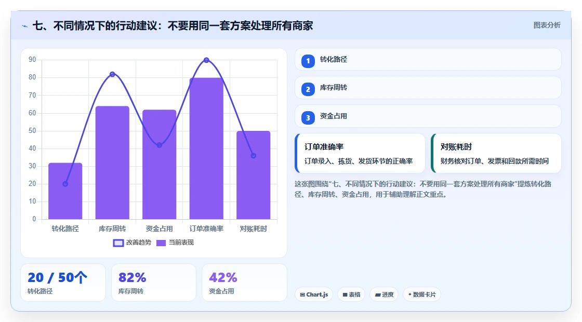Viewport: 582px width, 322px height.
Task: Select the 数据卡片 tag chip
Action: click(421, 294)
